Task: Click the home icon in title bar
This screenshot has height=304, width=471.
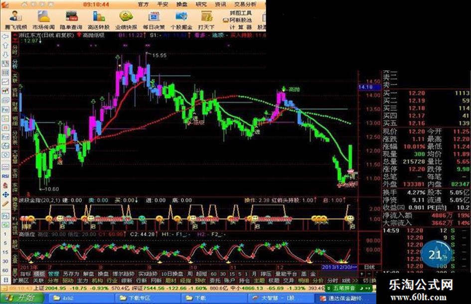Action: coord(24,4)
